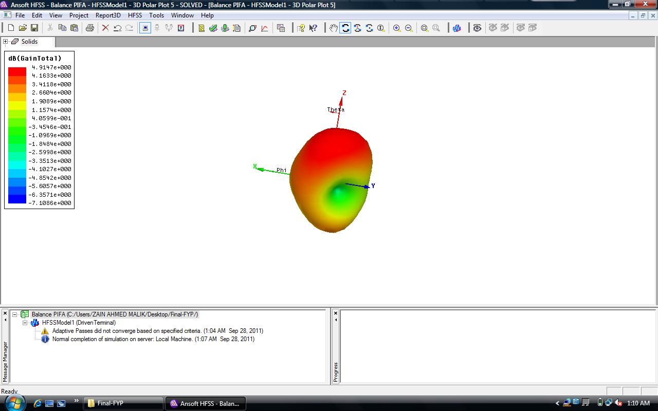Click the red swatch in gain legend
This screenshot has width=658, height=411.
click(x=17, y=71)
